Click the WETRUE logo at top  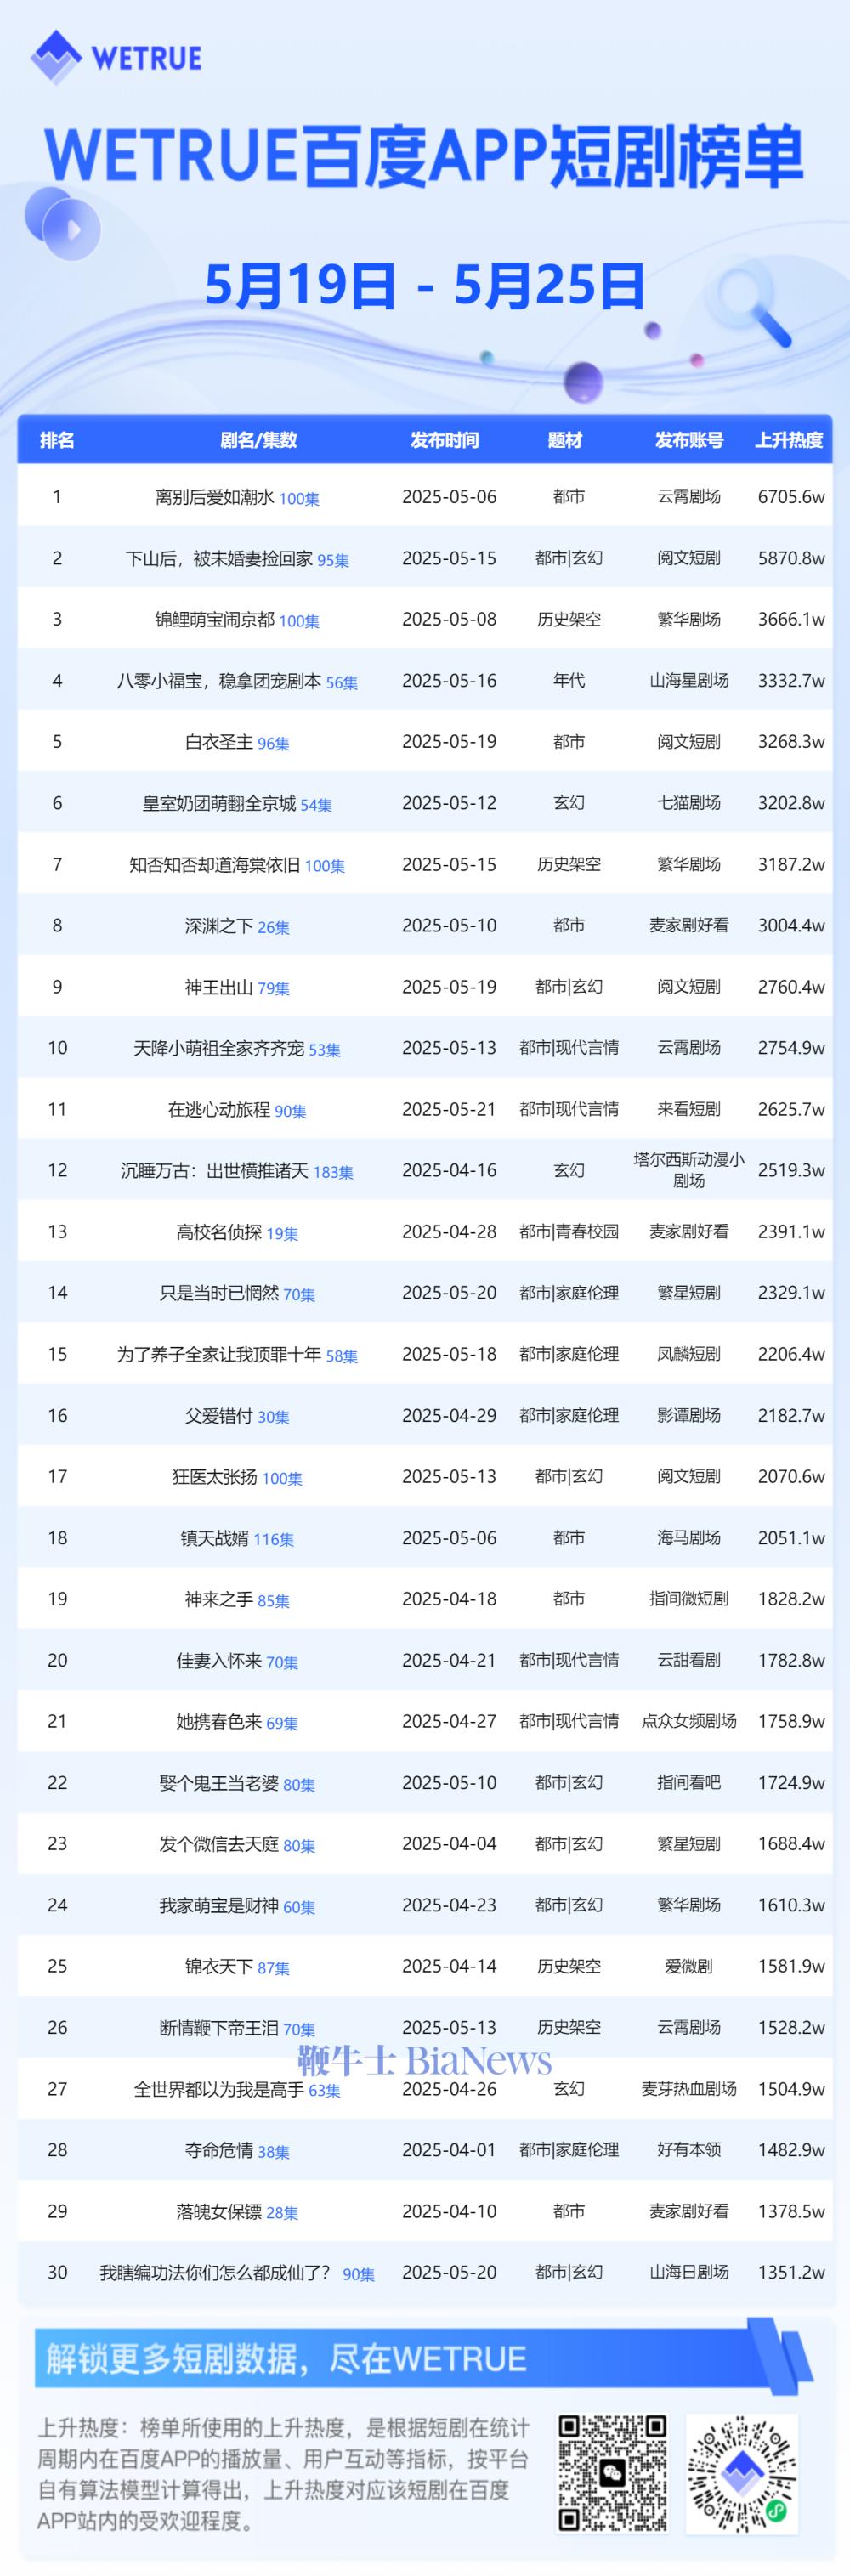tap(116, 57)
